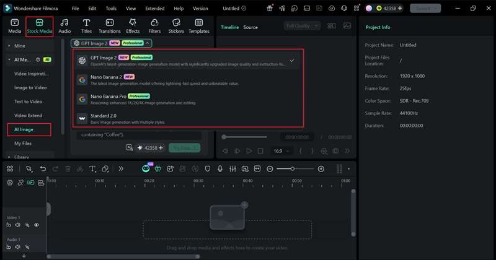This screenshot has height=260, width=496.
Task: Open the 16:9 aspect ratio dropdown
Action: click(x=281, y=151)
